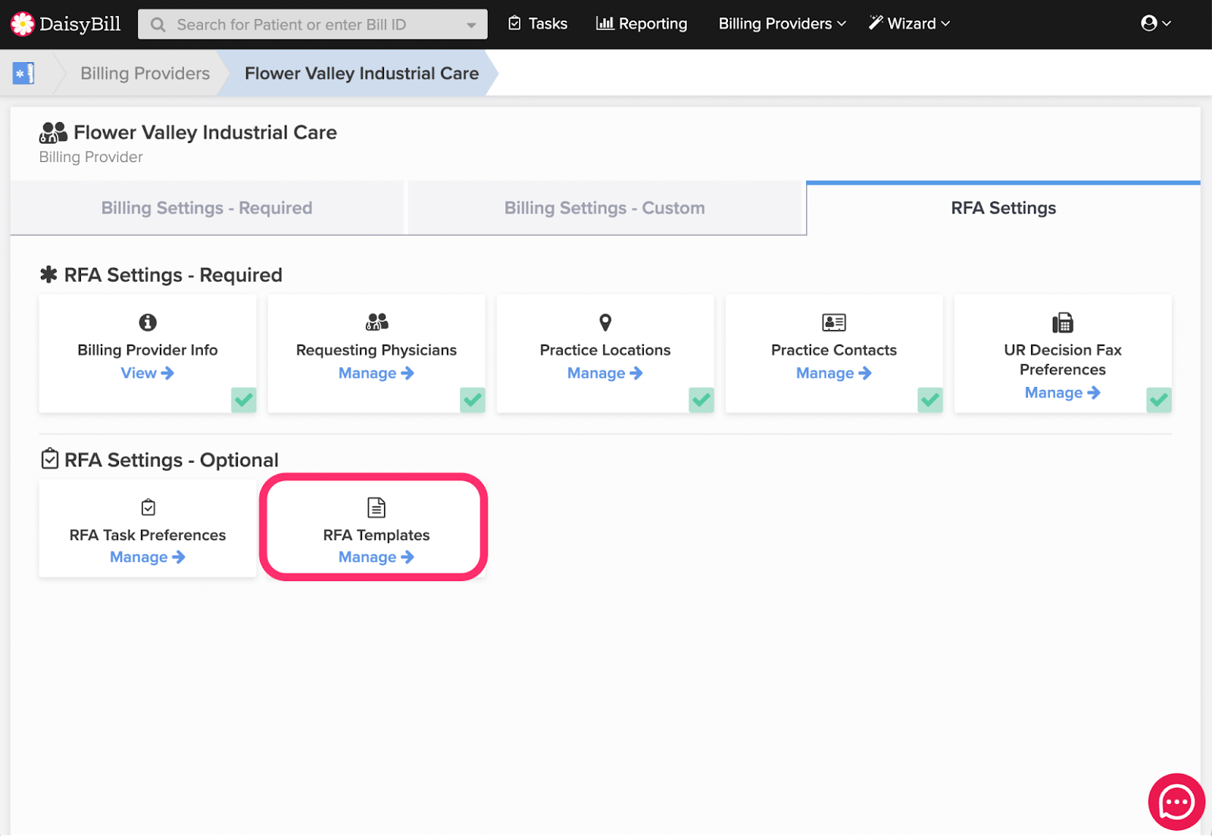Switch to Billing Settings - Required tab
This screenshot has width=1212, height=836.
click(x=207, y=208)
